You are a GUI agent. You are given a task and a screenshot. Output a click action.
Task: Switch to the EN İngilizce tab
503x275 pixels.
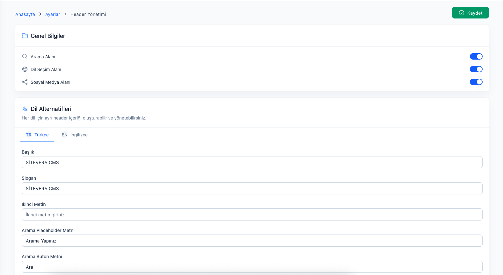[75, 135]
